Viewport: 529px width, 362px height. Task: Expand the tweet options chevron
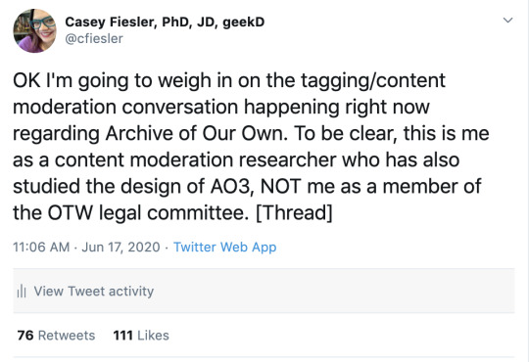click(x=507, y=21)
